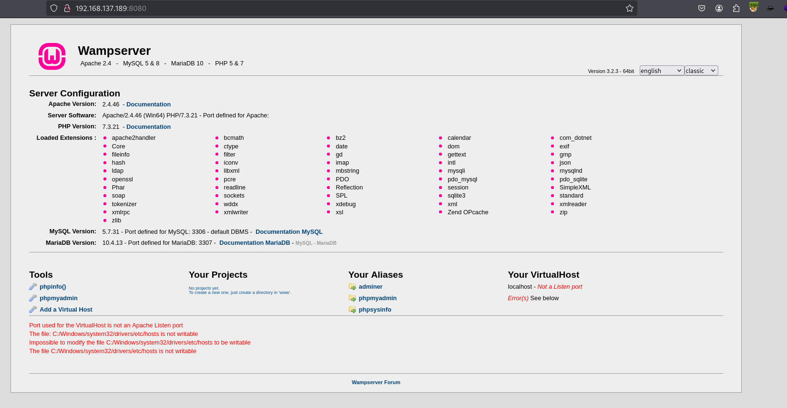Open the Documentation MySQL link
Screen dimensions: 787x408
289,232
